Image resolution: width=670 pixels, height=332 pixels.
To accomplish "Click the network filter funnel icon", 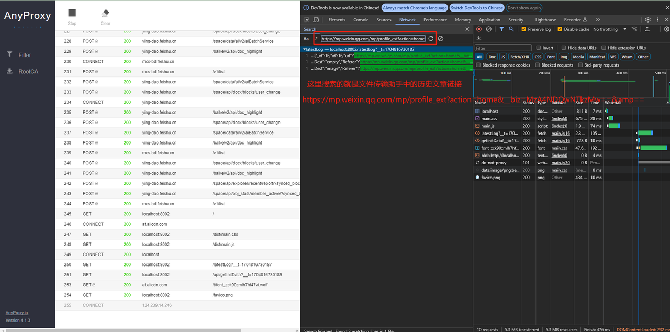I will (x=501, y=29).
